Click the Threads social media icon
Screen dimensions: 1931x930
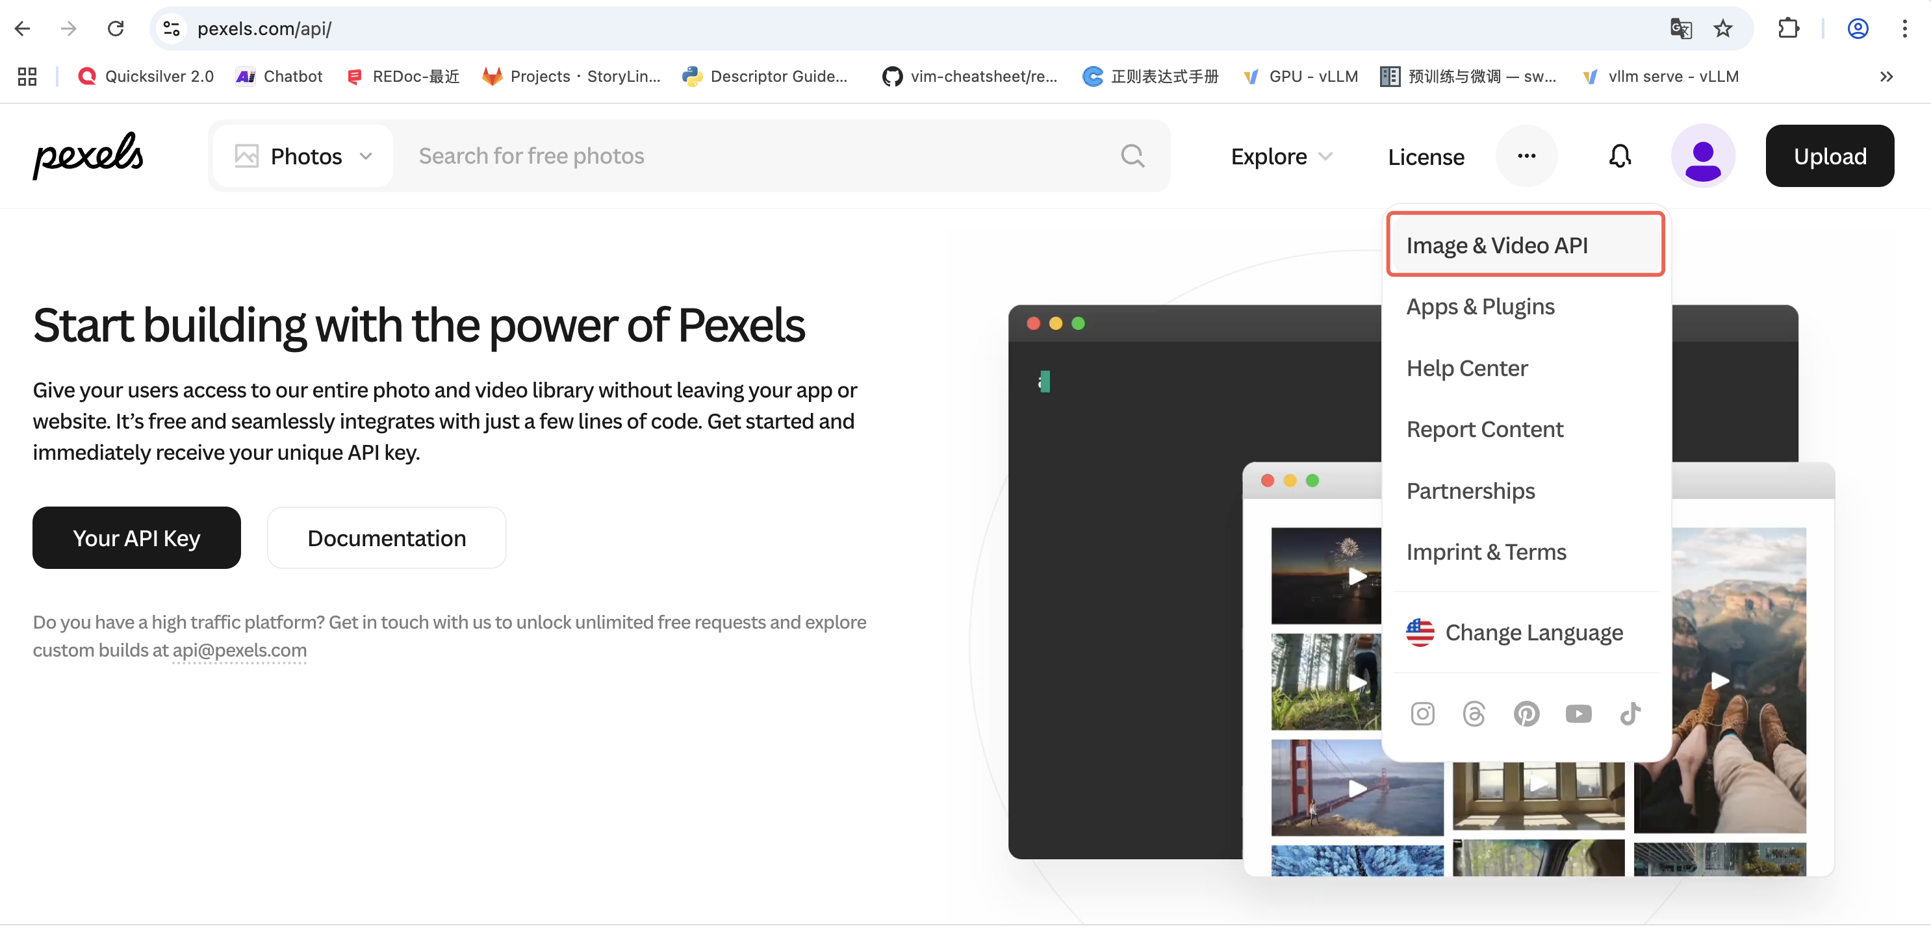coord(1474,714)
